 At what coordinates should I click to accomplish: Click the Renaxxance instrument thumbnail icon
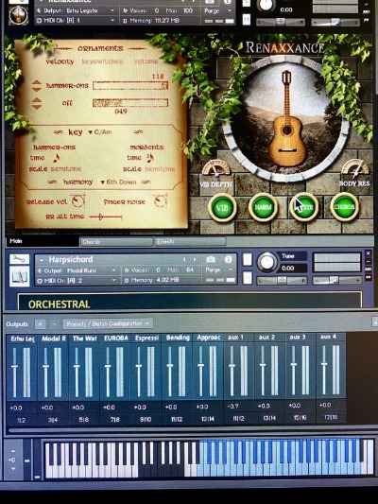click(x=18, y=14)
